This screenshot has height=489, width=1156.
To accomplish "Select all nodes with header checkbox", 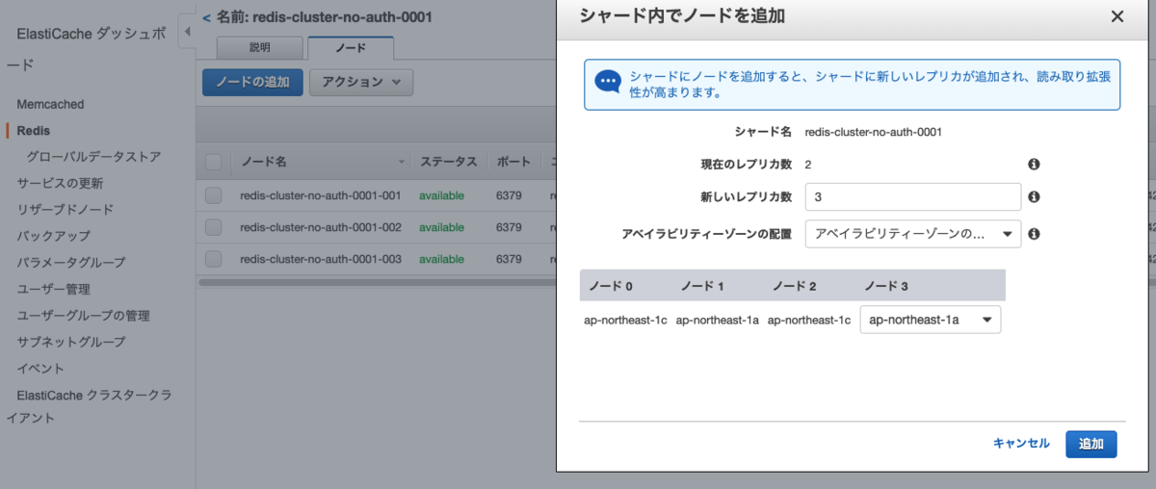I will pos(213,162).
